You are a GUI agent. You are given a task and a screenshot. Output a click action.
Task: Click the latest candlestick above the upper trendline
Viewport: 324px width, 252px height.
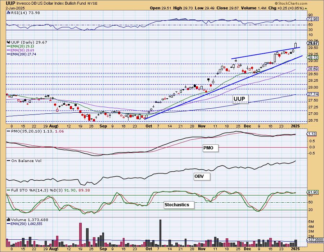pos(296,45)
